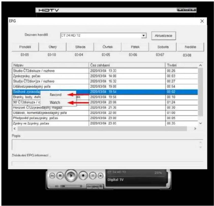Click the large play button
This screenshot has width=214, height=206.
[71, 176]
